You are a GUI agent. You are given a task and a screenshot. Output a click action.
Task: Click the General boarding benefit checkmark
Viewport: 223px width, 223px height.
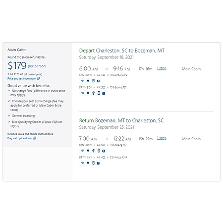9,115
